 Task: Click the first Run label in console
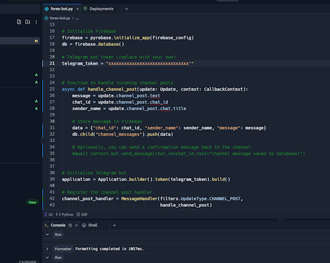click(x=58, y=234)
